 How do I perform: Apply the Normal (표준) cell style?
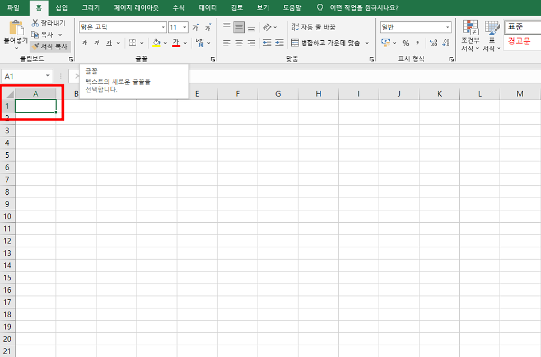tap(523, 27)
